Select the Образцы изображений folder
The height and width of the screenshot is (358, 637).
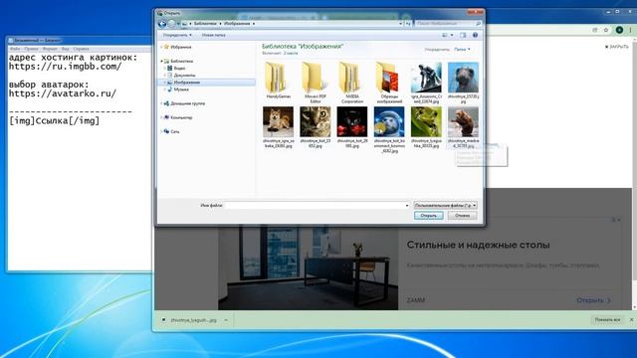[389, 83]
